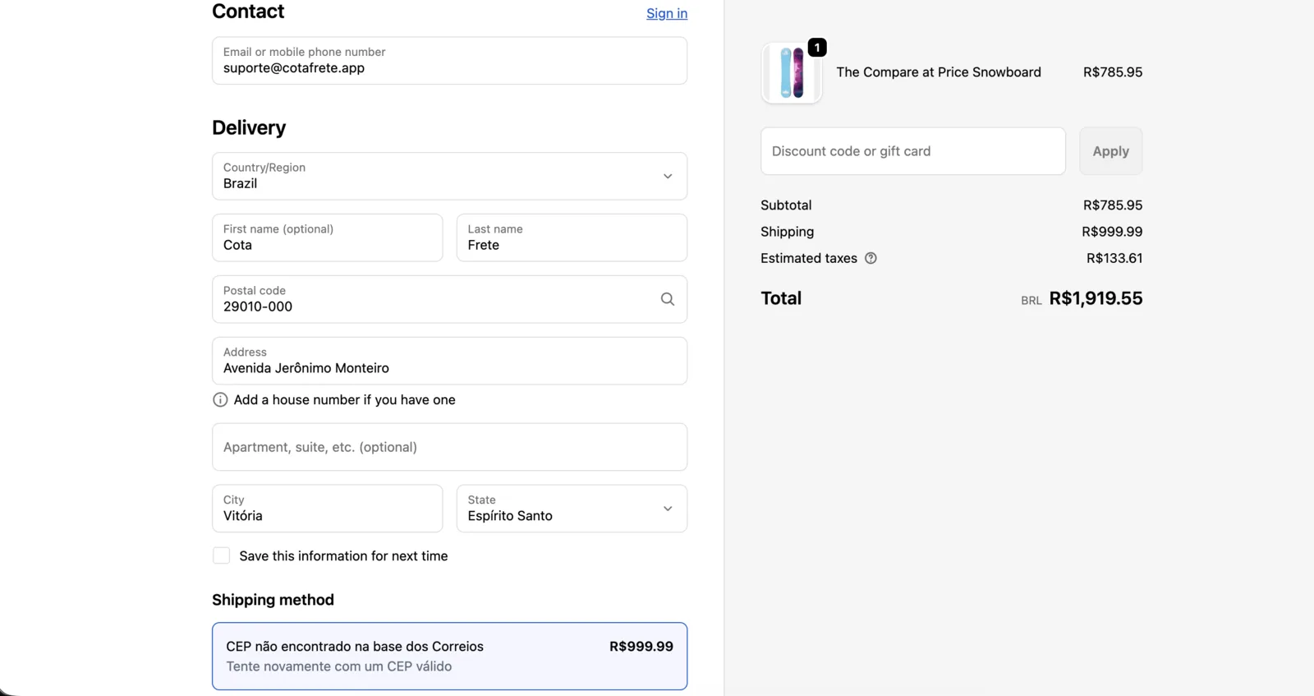Click the info icon beside house number hint
This screenshot has height=696, width=1314.
click(x=220, y=400)
